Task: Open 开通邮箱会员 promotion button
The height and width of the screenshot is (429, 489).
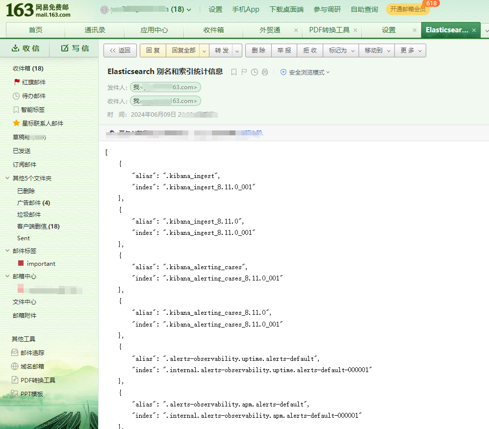Action: [x=408, y=9]
